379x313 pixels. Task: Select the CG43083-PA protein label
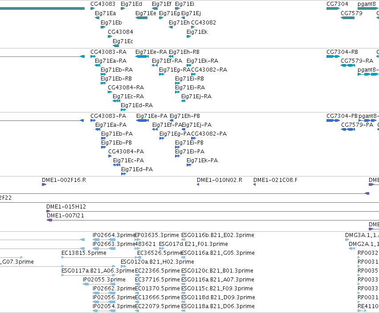[x=108, y=116]
